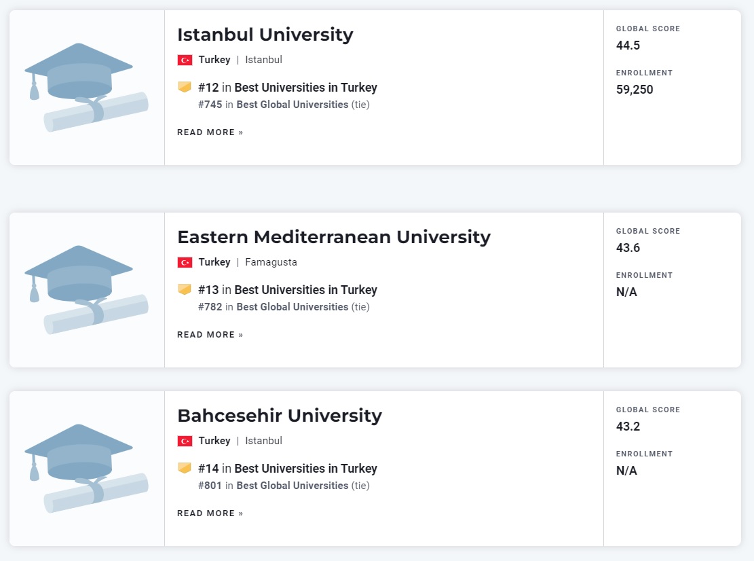Click Istanbul University graduation cap thumbnail

tap(86, 87)
